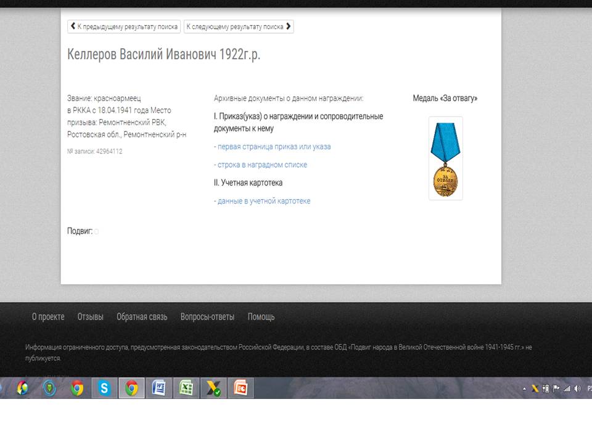This screenshot has width=592, height=444.
Task: Open Microsoft Word from the taskbar
Action: (158, 388)
